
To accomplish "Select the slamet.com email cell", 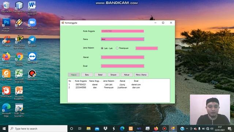I will [136, 85].
